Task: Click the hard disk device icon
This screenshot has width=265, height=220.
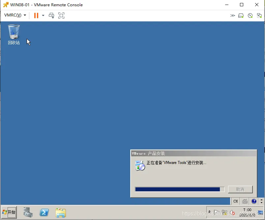Action: coord(241,16)
